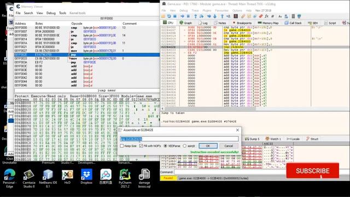350x197 pixels.
Task: Open Debug menu in Memory Viewer
Action: click(51, 13)
